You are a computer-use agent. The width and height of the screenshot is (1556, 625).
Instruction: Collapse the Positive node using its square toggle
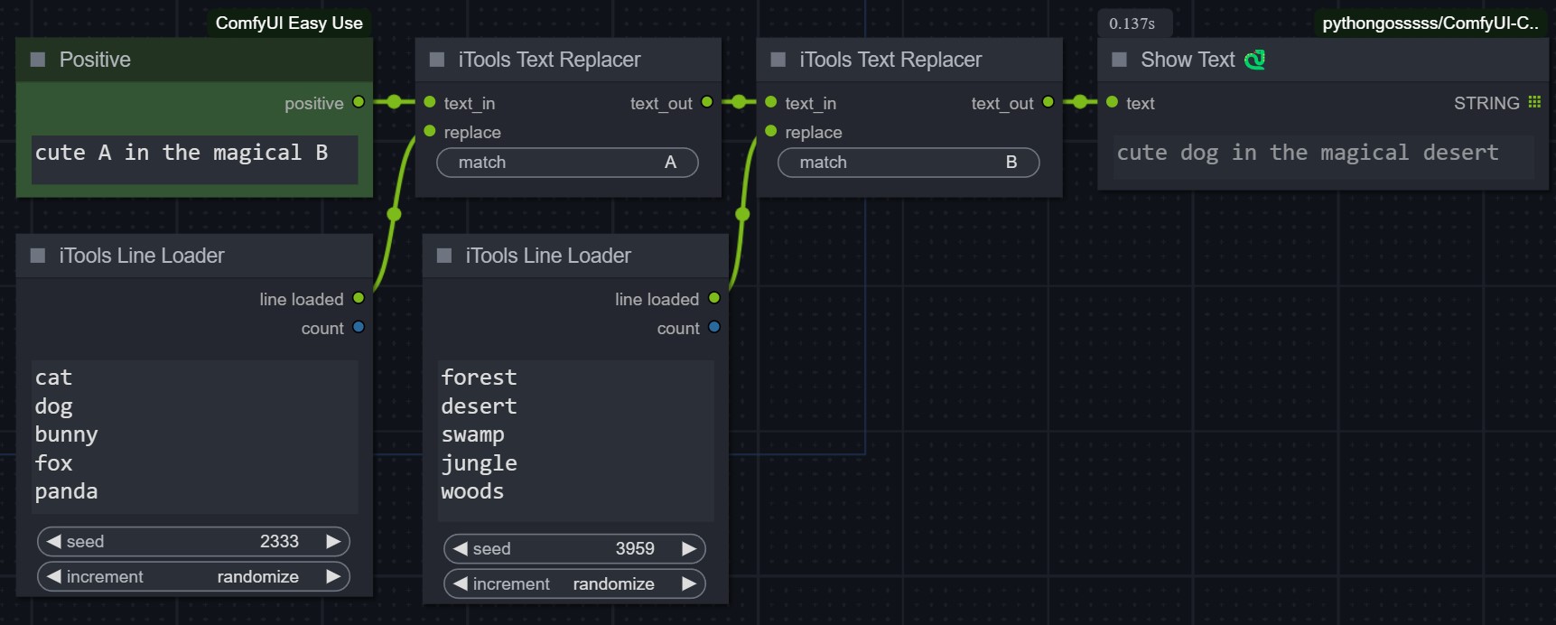[38, 60]
